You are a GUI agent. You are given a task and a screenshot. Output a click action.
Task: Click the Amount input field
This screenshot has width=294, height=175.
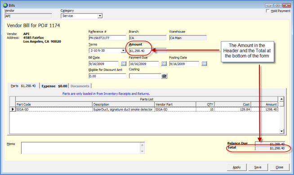[147, 51]
